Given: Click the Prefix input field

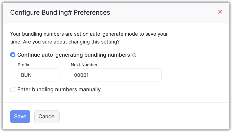Looking at the screenshot, I should (38, 75).
